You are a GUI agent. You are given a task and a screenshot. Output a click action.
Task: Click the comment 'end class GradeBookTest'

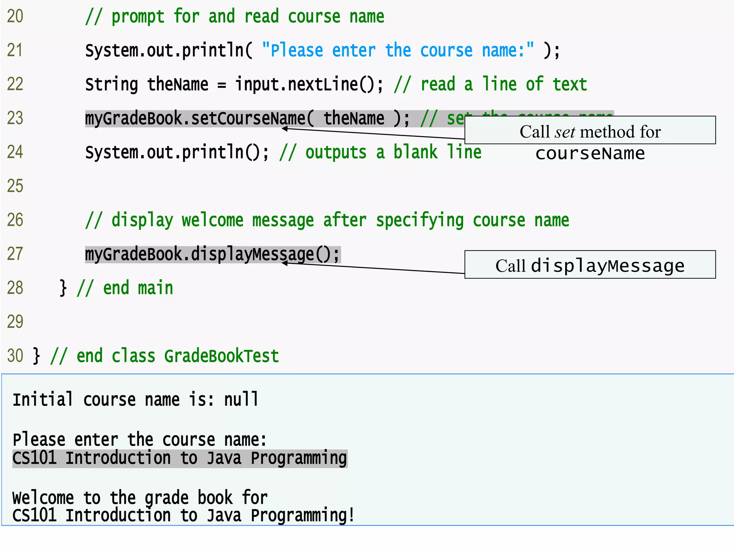(x=165, y=356)
